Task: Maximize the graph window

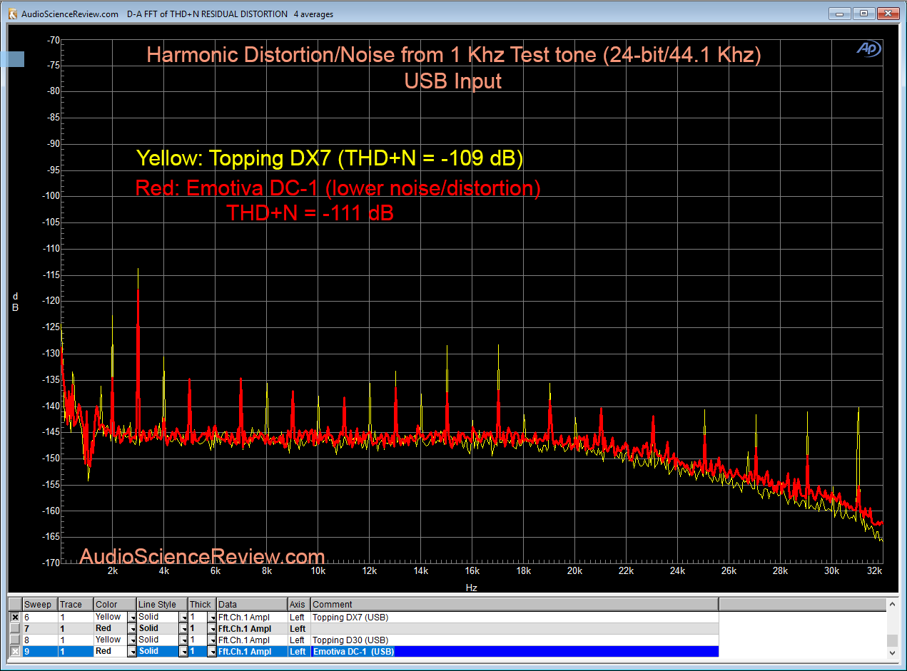Action: pyautogui.click(x=863, y=14)
